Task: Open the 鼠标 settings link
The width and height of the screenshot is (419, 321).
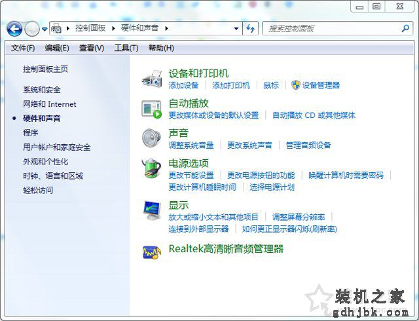Action: (x=271, y=85)
